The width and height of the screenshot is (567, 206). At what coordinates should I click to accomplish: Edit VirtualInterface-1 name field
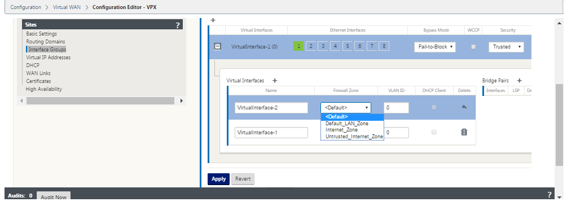pyautogui.click(x=271, y=133)
